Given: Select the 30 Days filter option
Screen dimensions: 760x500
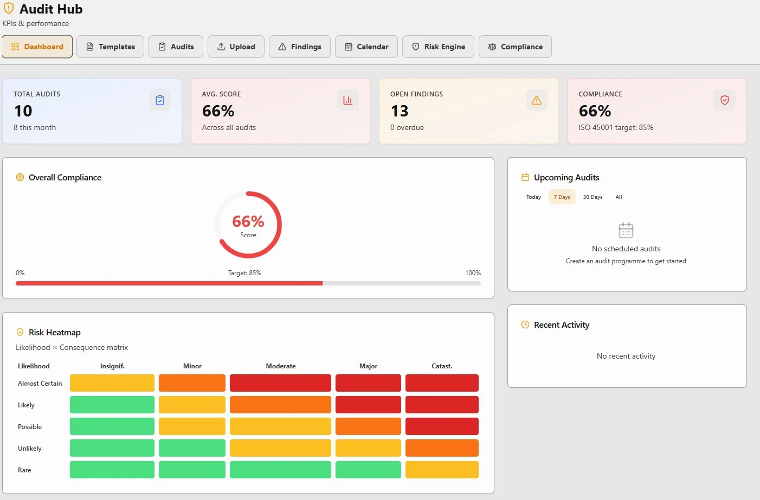Looking at the screenshot, I should [592, 197].
